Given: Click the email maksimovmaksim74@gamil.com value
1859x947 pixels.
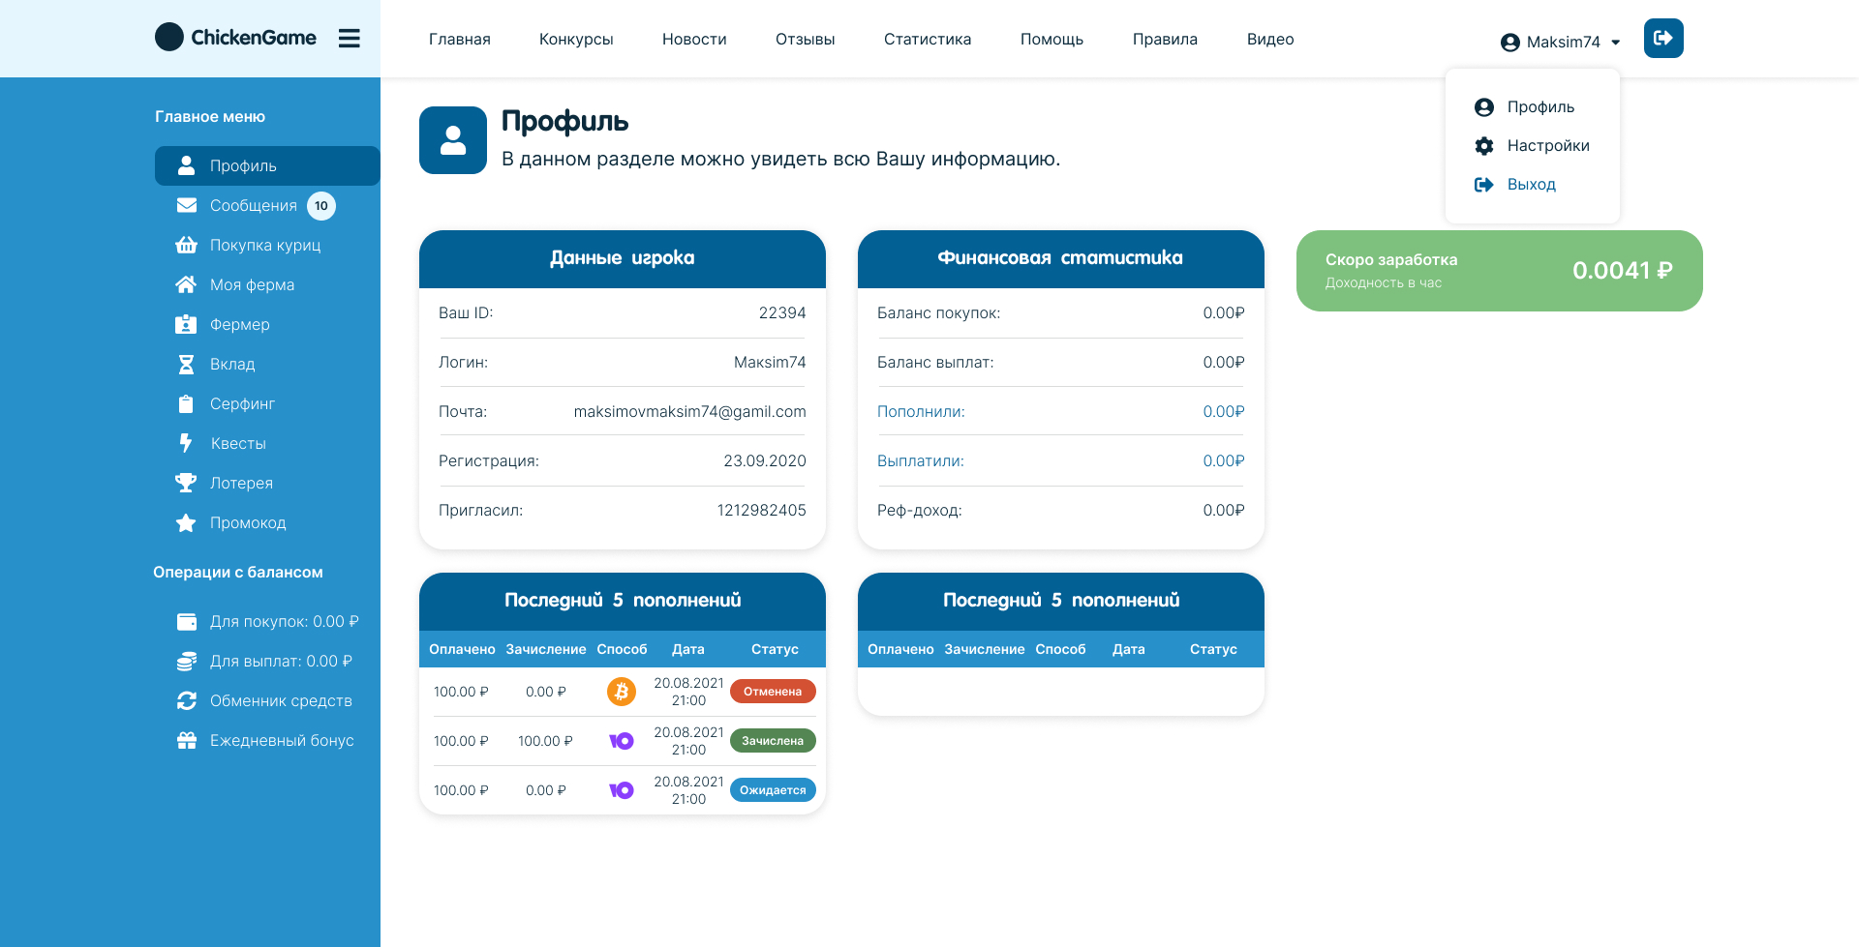Looking at the screenshot, I should click(689, 412).
